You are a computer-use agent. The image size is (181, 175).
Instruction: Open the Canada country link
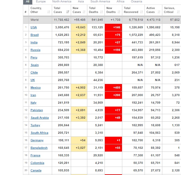(36, 170)
